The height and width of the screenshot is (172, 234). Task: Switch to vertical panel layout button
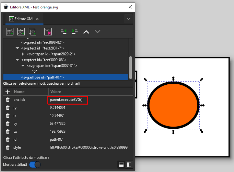122,165
